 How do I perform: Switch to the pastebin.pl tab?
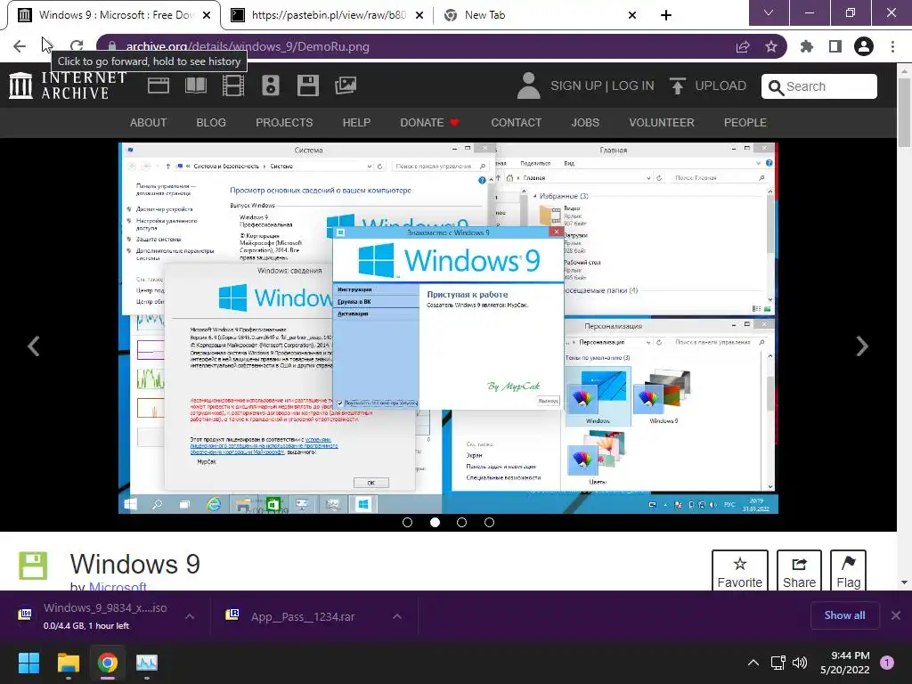[x=328, y=15]
